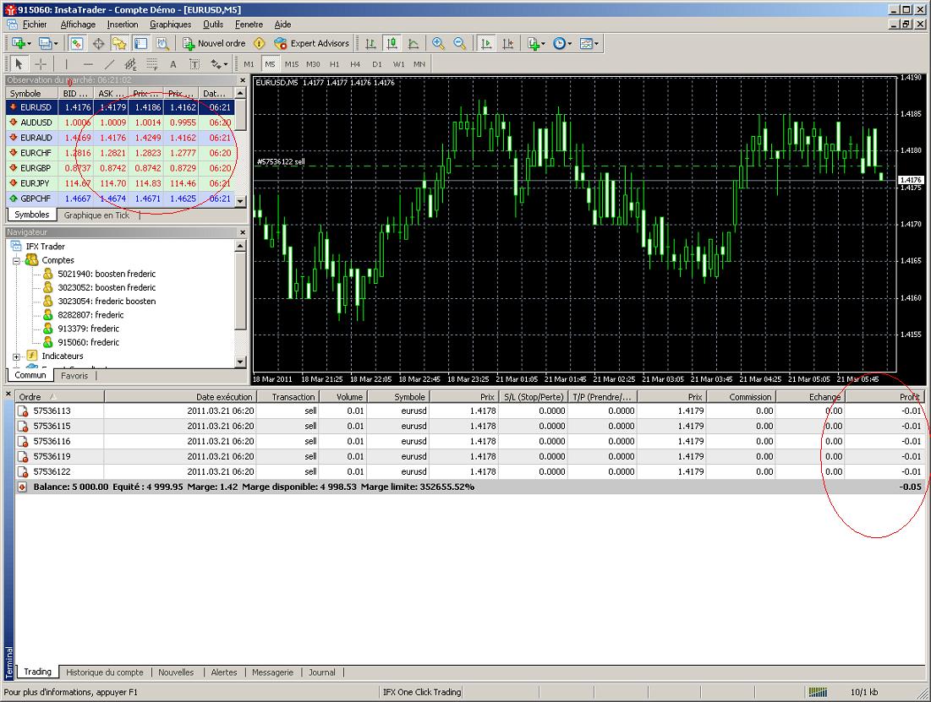Image resolution: width=931 pixels, height=702 pixels.
Task: Draw a vertical line tool
Action: pyautogui.click(x=66, y=64)
